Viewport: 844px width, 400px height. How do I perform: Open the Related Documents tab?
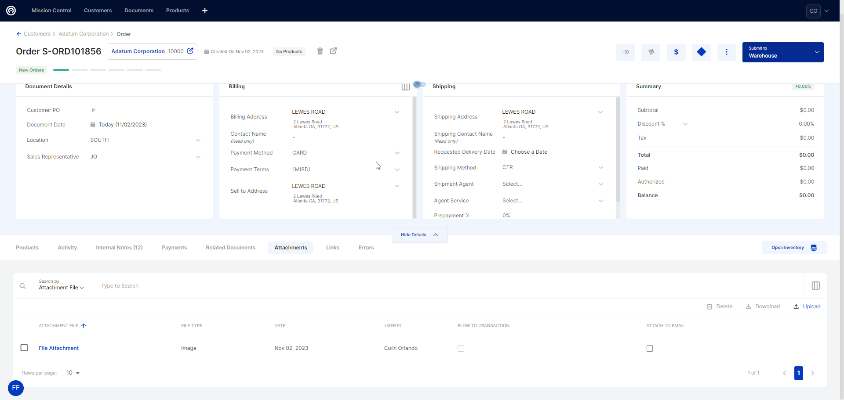(230, 248)
